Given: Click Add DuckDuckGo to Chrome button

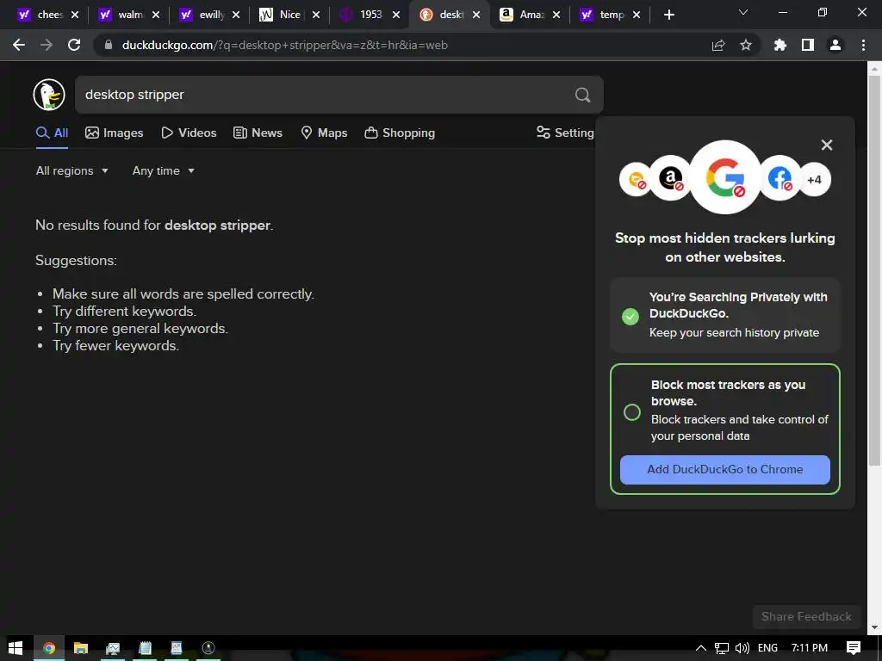Looking at the screenshot, I should tap(725, 469).
